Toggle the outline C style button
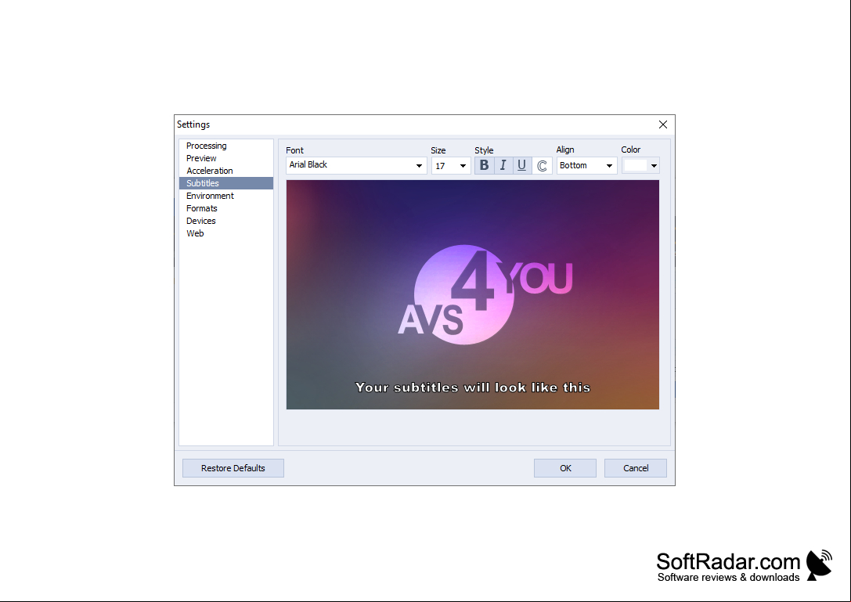 (542, 165)
